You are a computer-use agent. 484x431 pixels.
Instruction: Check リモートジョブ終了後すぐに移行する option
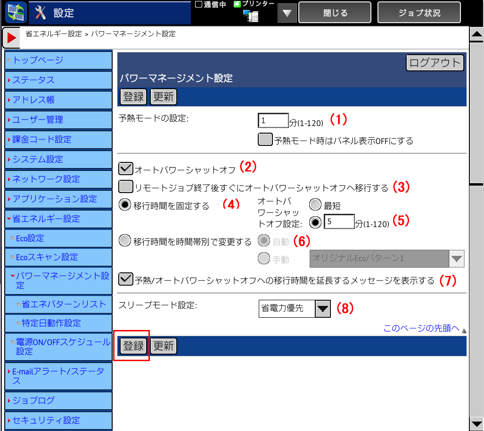[x=126, y=187]
